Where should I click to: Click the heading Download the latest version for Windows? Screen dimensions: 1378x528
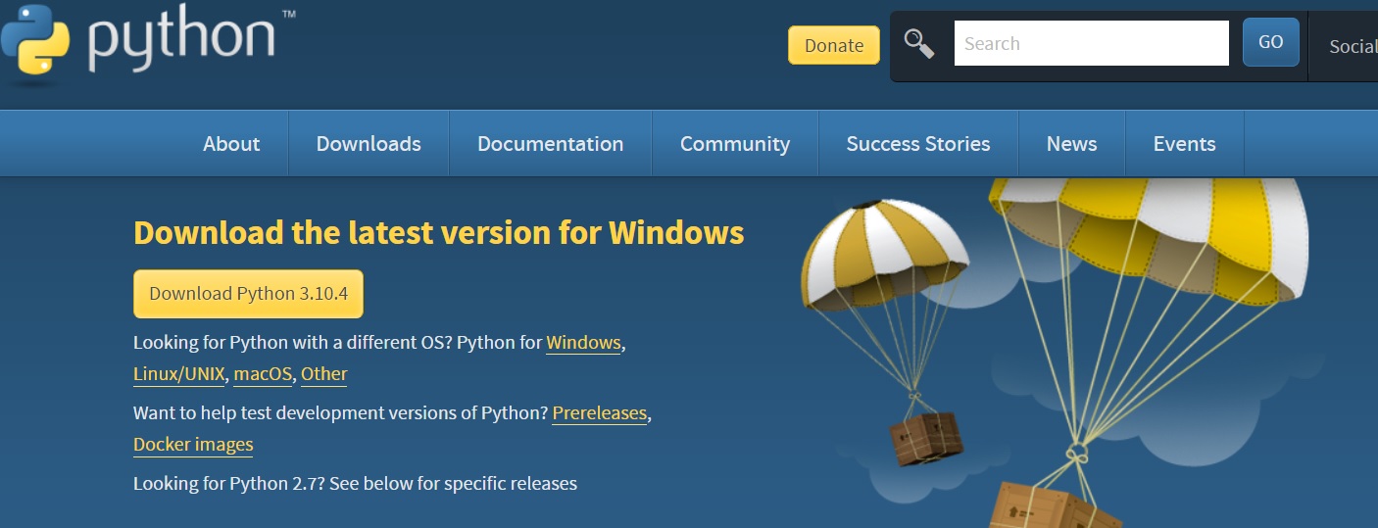pyautogui.click(x=439, y=233)
